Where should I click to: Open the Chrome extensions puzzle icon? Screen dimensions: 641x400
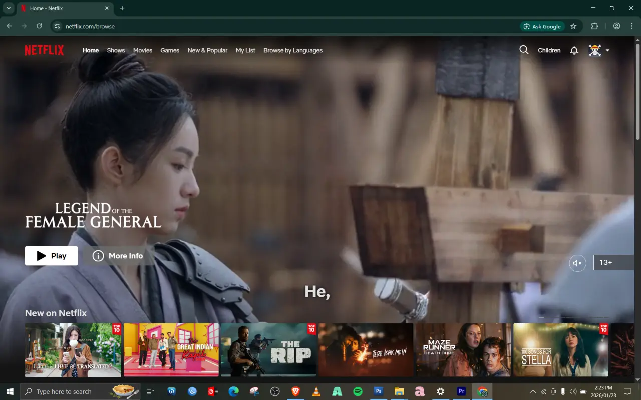[595, 26]
